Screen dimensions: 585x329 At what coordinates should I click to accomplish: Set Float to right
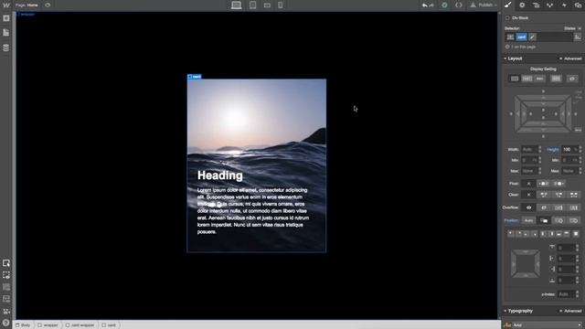click(x=558, y=184)
